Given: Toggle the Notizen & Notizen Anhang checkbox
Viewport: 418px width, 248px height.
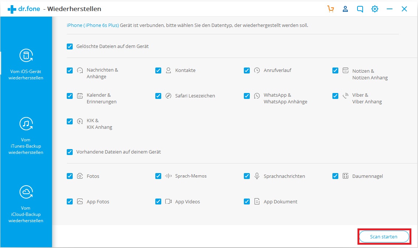Looking at the screenshot, I should [x=335, y=70].
